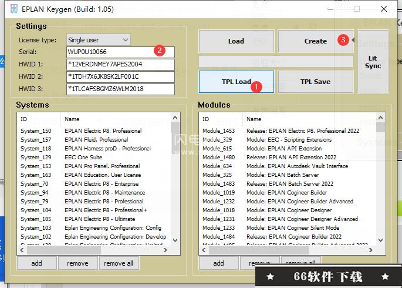Select Module_1483 Release Batch Server 2022
The width and height of the screenshot is (402, 288).
click(288, 184)
